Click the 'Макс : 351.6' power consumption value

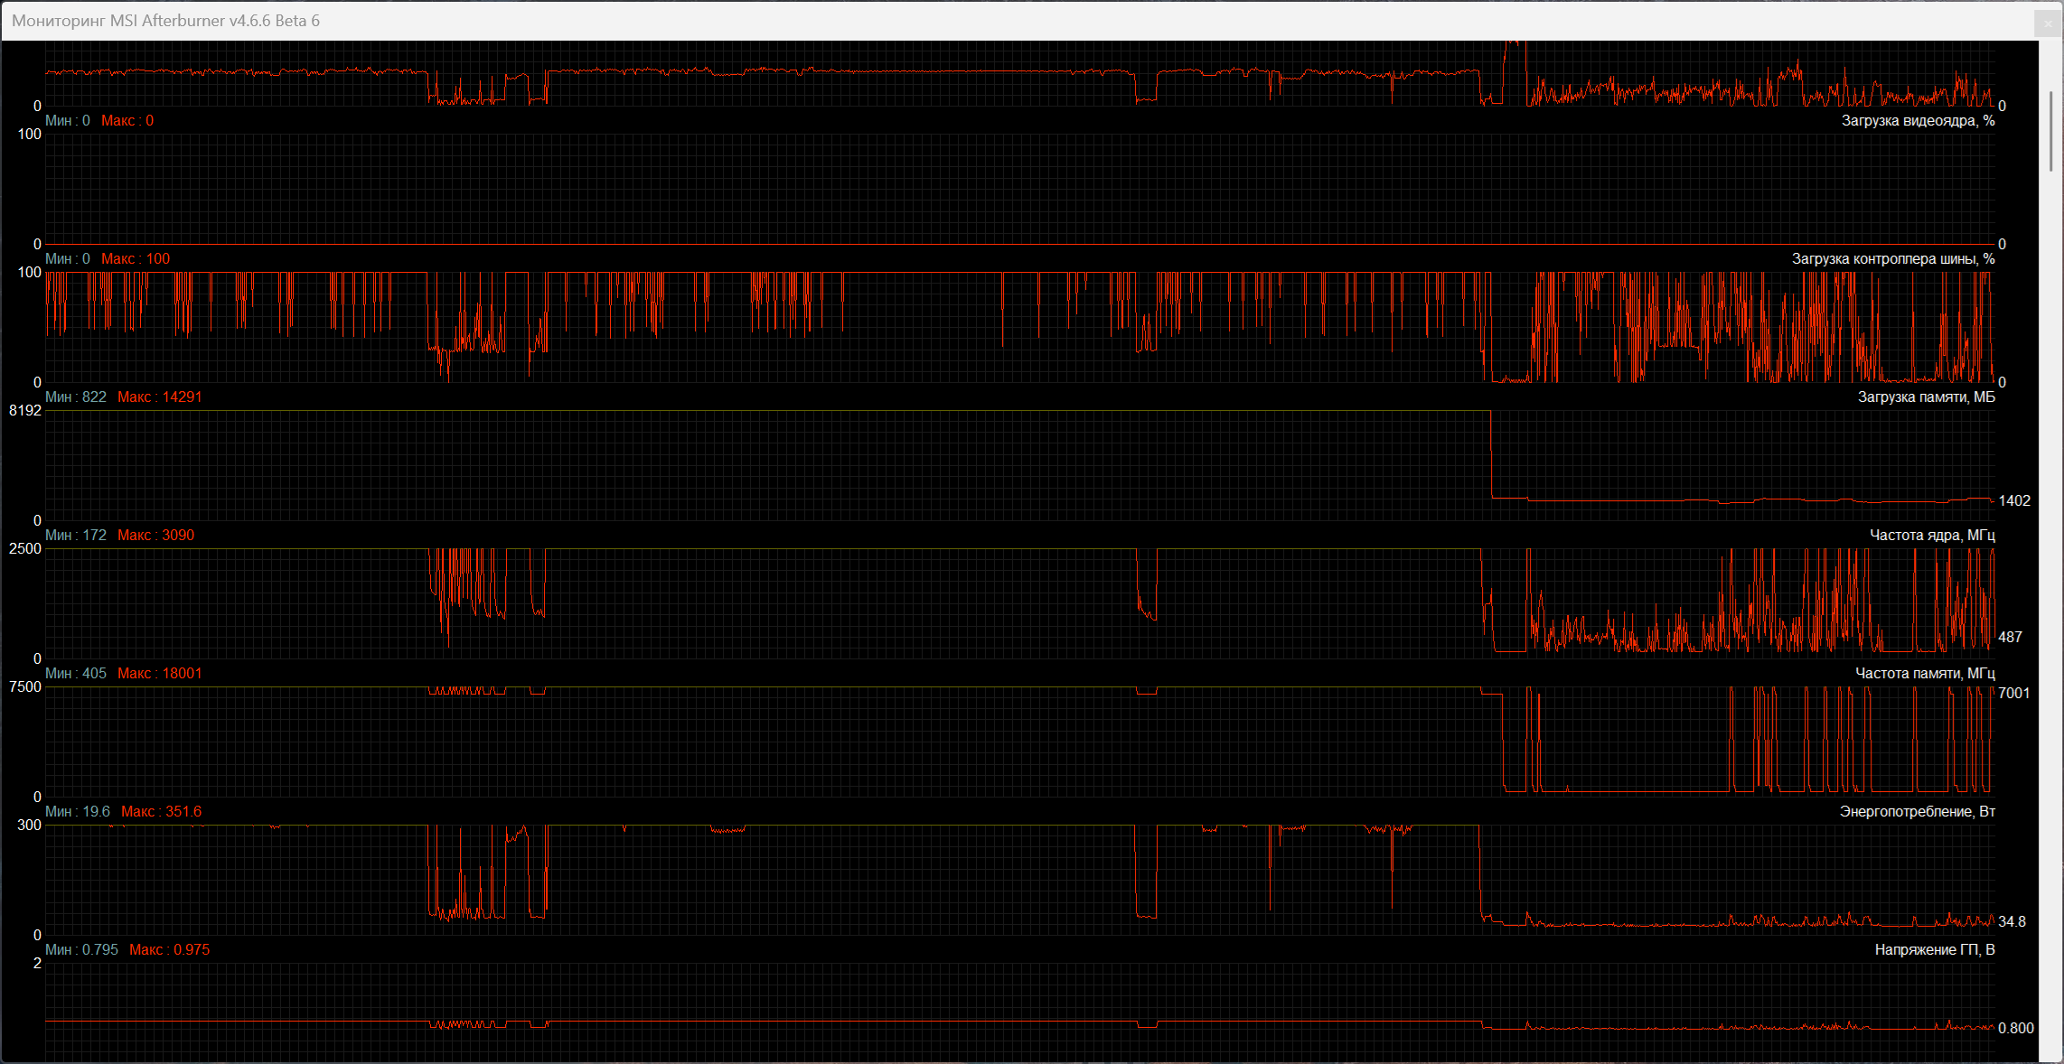162,812
